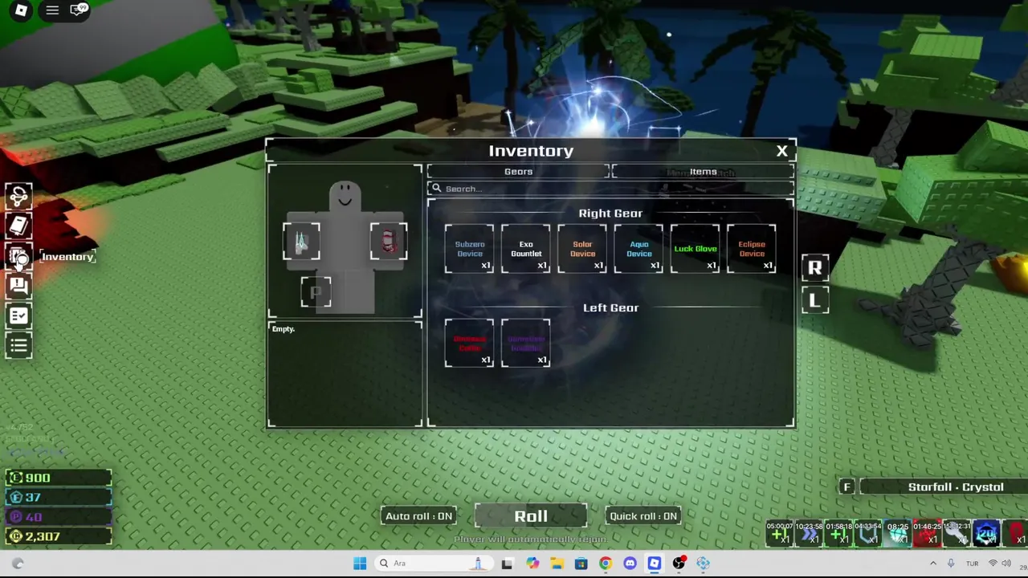Select the Subzero Device gear

click(470, 249)
